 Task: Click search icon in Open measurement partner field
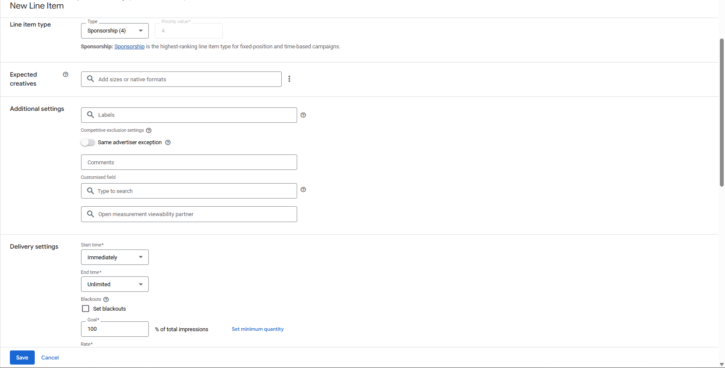click(90, 214)
